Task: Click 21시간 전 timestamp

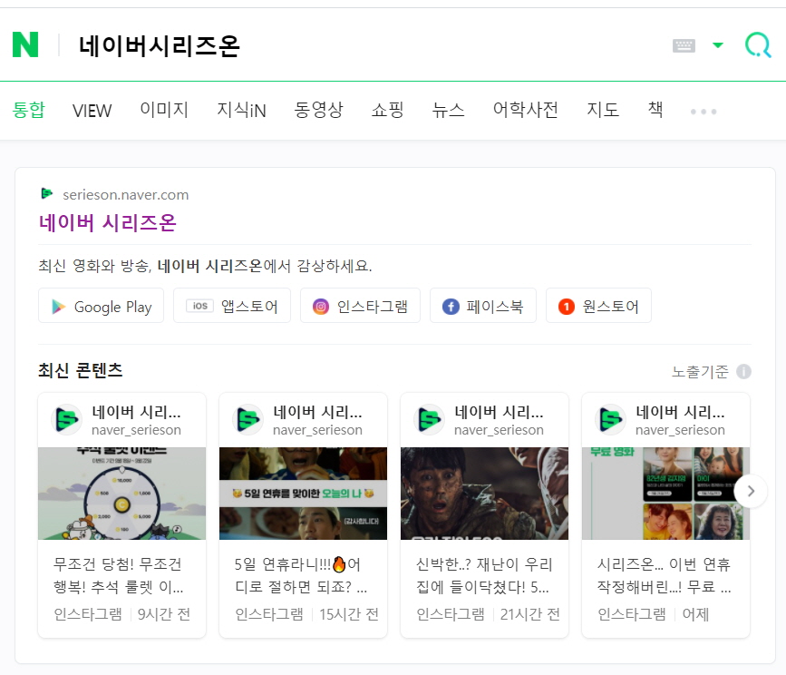Action: tap(529, 614)
